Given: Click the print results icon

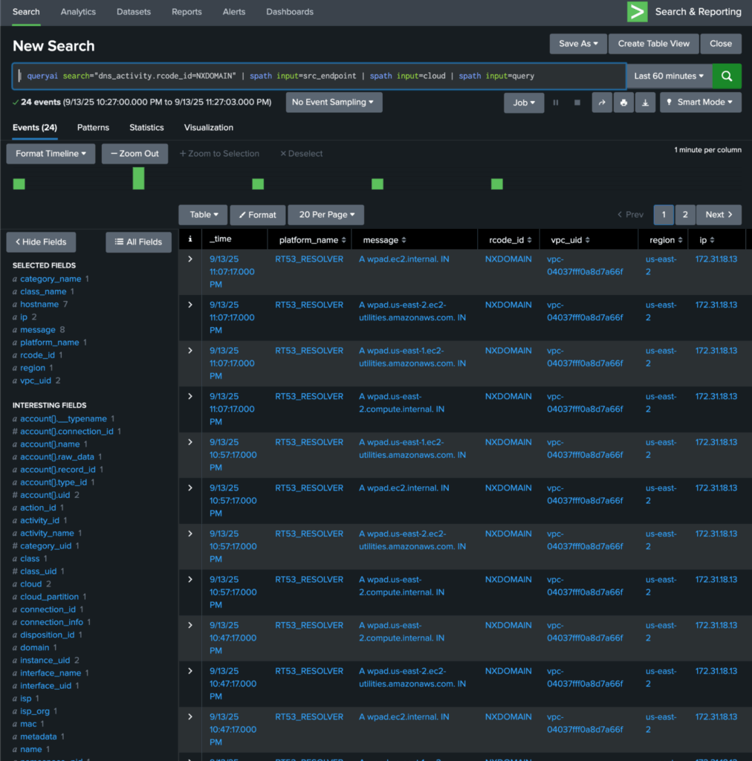Looking at the screenshot, I should (624, 103).
